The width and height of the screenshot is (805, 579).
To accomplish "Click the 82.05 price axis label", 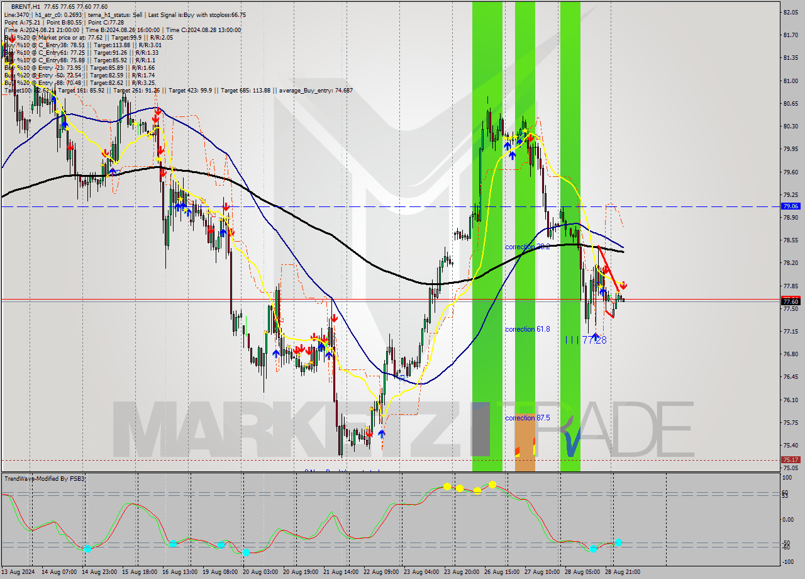I will pos(791,12).
